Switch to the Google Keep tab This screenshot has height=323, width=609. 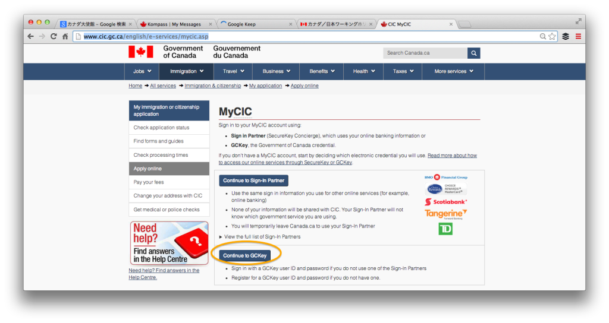[256, 24]
